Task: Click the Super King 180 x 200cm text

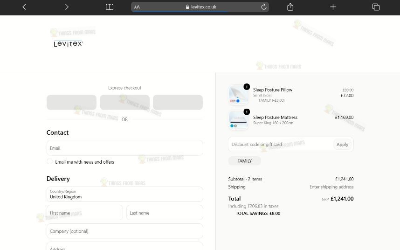Action: tap(273, 123)
